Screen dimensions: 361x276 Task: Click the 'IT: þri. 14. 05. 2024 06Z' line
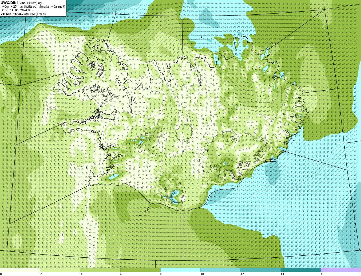point(17,10)
